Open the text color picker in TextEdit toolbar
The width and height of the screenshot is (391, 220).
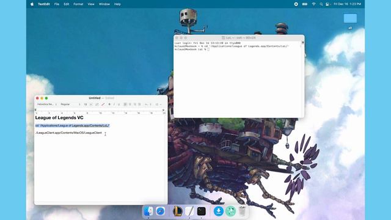tap(97, 105)
